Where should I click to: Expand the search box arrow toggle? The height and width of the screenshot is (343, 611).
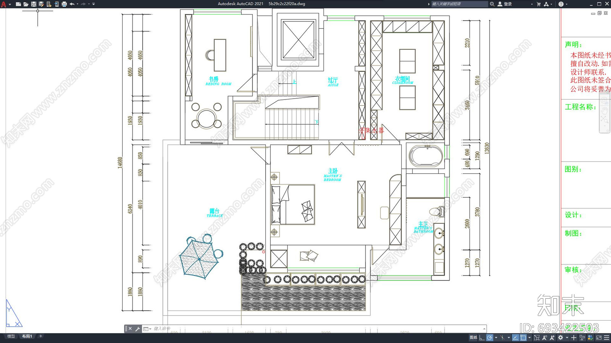tap(428, 4)
